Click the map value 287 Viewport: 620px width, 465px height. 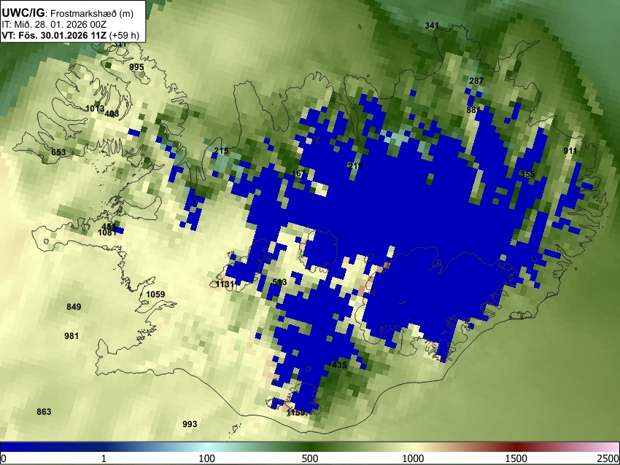click(x=476, y=81)
